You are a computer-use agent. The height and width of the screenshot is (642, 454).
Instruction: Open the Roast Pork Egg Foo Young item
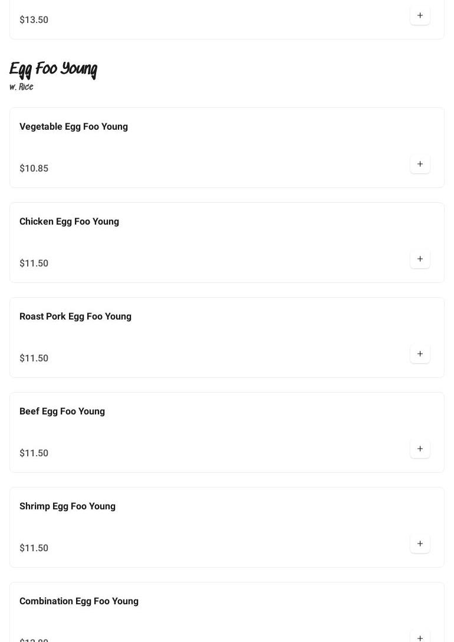(x=75, y=317)
